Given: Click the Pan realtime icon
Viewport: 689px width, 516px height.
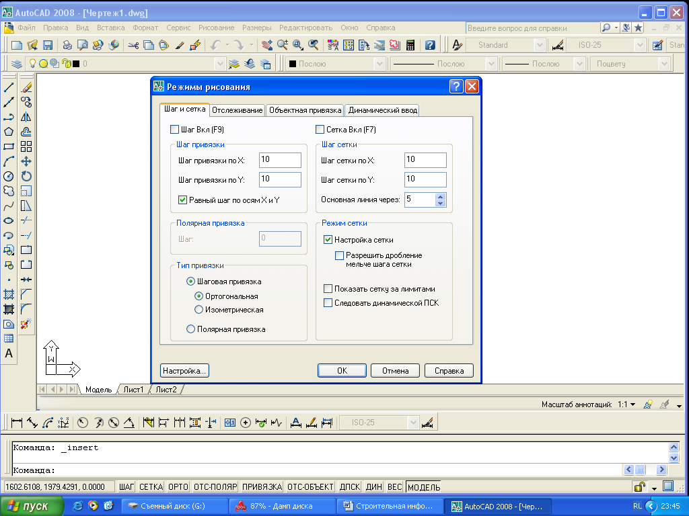Looking at the screenshot, I should (266, 45).
